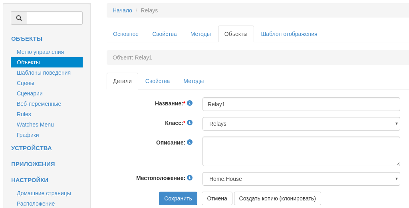409x208 pixels.
Task: Click Создать копию (клонировать) button
Action: pos(277,198)
